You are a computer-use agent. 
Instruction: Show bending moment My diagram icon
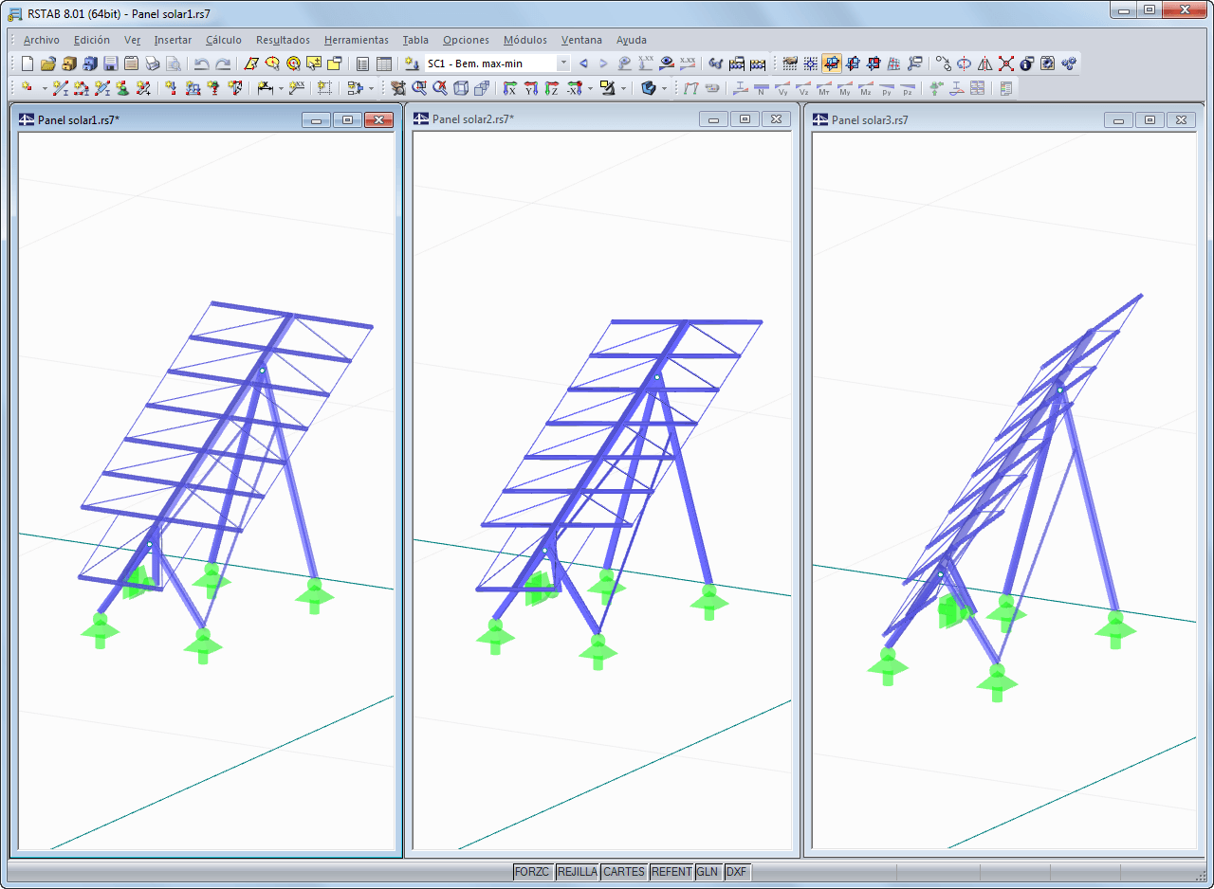point(845,88)
